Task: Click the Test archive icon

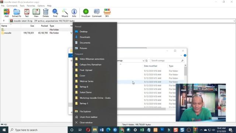Action: coord(27,13)
